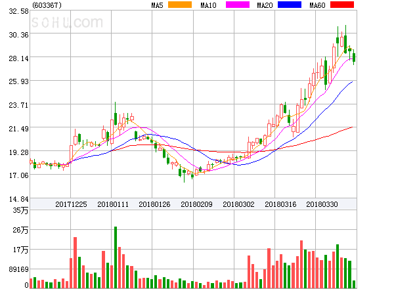Screen dimensions: 394x289
Task: Click the red MA60 legend swatch
Action: (x=342, y=5)
